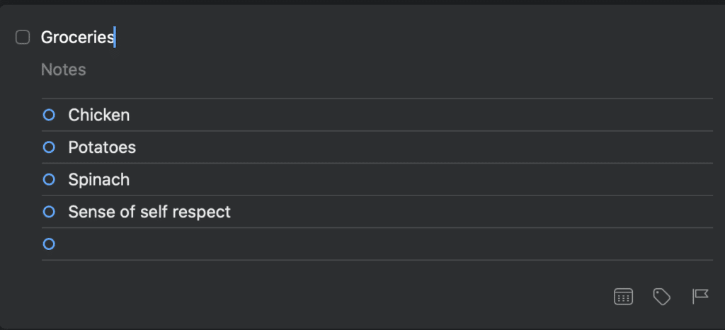The height and width of the screenshot is (330, 725).
Task: Select the Chicken checklist item text
Action: pos(99,115)
